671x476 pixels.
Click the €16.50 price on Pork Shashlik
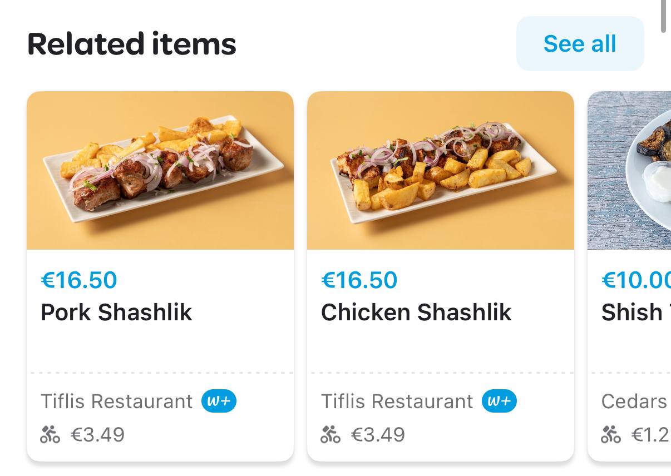[79, 280]
